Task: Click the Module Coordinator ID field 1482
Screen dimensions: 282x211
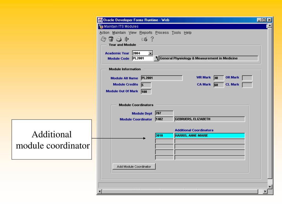Action: click(164, 119)
